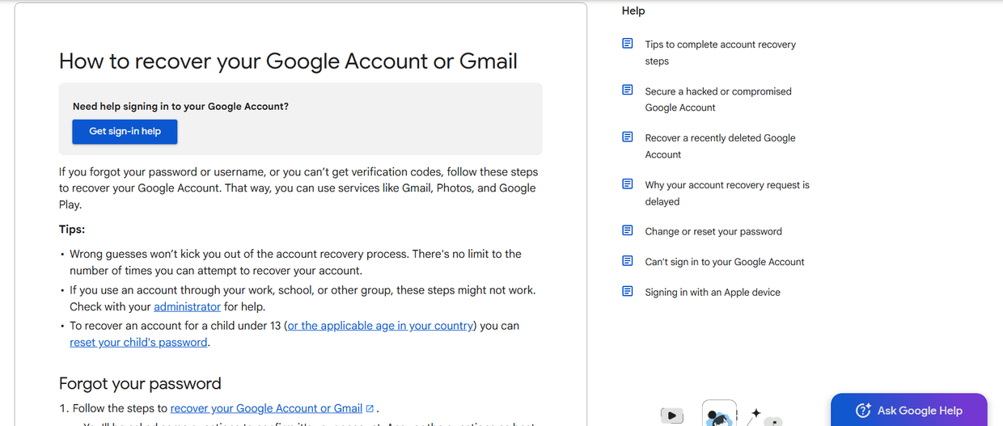Click the sparkle question icon in Ask Google Help
The image size is (1003, 426).
862,410
